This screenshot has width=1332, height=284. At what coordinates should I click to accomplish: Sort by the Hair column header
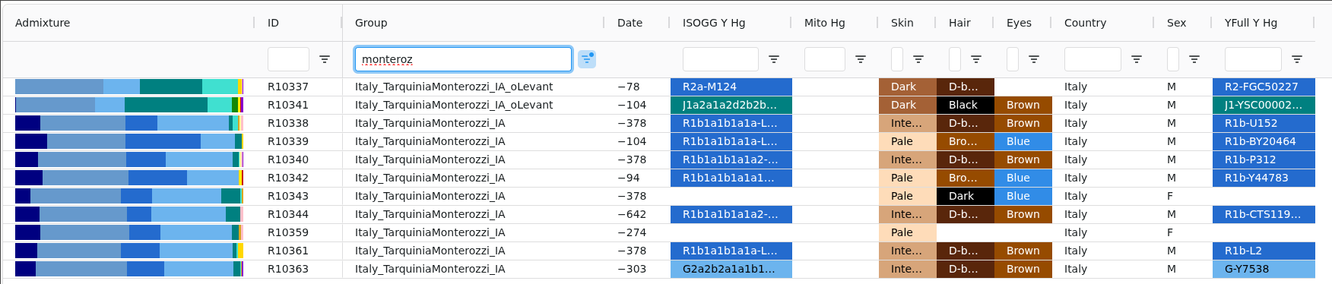click(959, 23)
